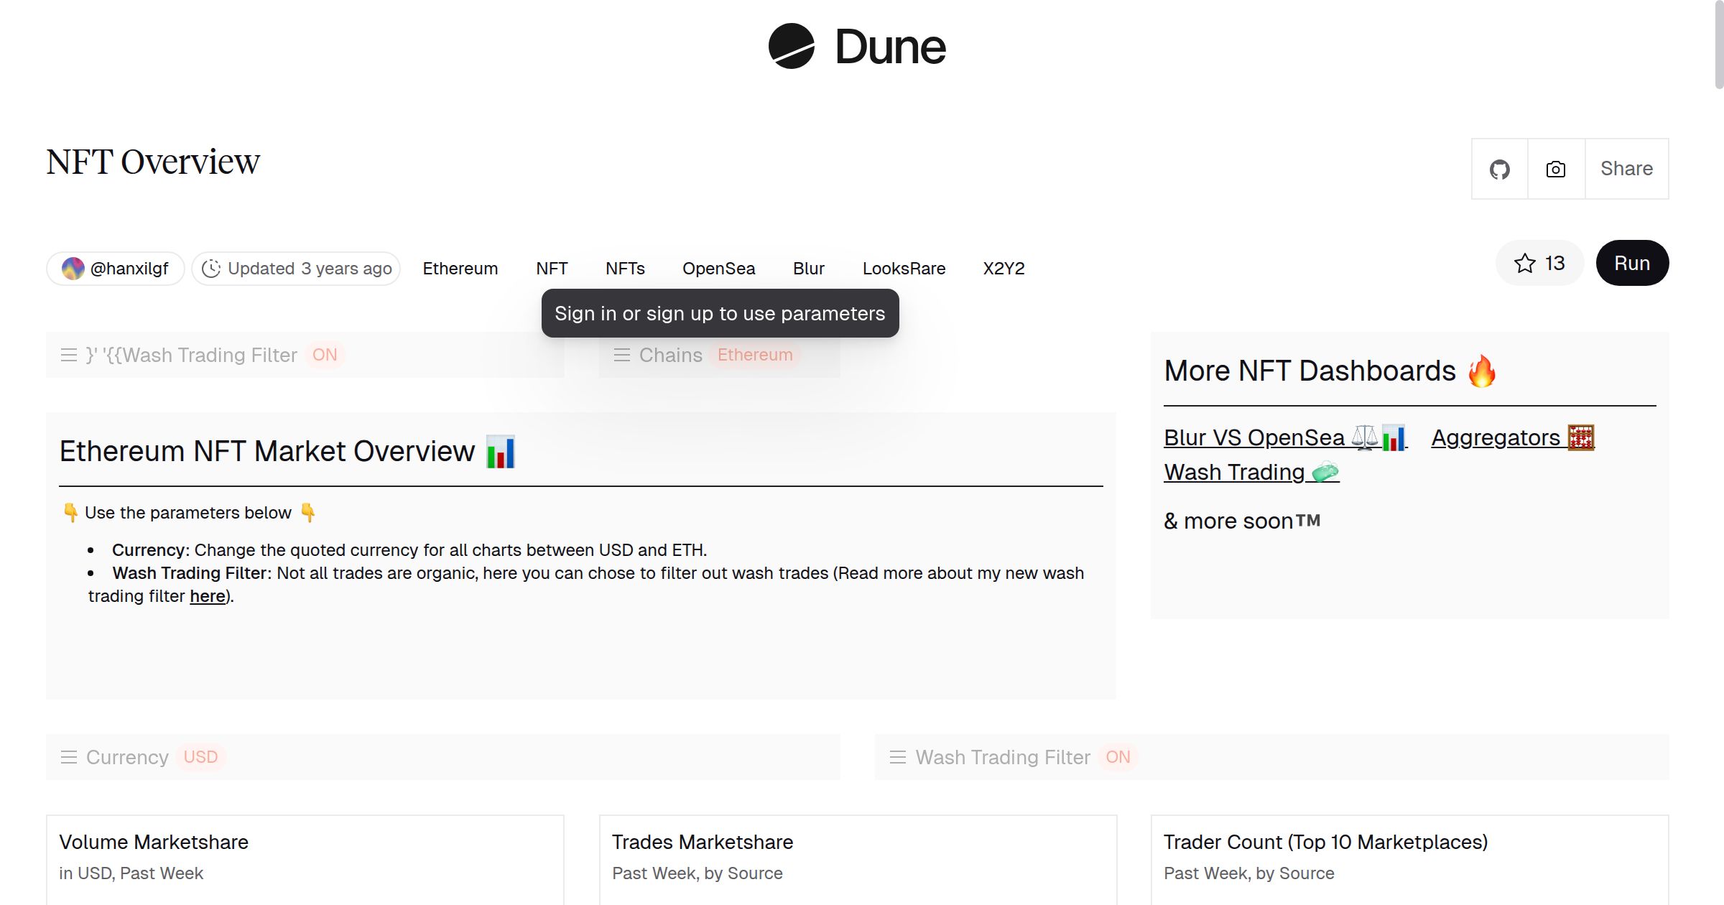Select the OpenSea tag
The height and width of the screenshot is (905, 1724).
coord(718,269)
